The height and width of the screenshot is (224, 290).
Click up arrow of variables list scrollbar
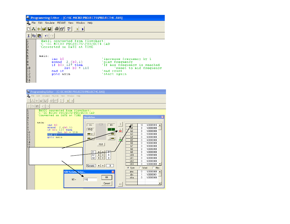tap(160, 125)
